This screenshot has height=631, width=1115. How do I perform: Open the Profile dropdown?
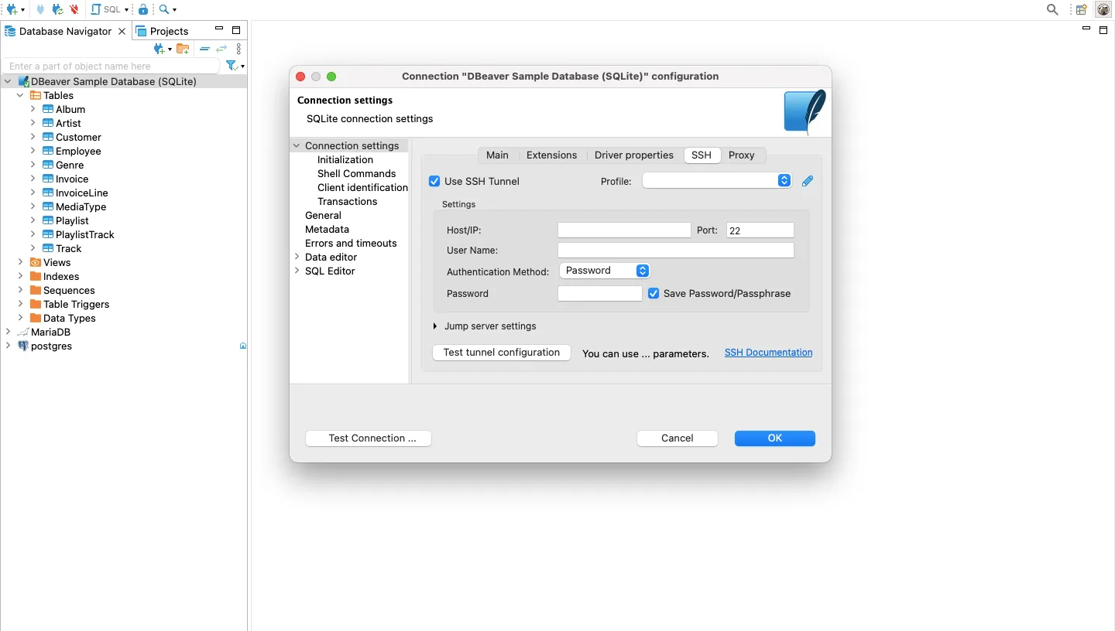click(x=717, y=180)
